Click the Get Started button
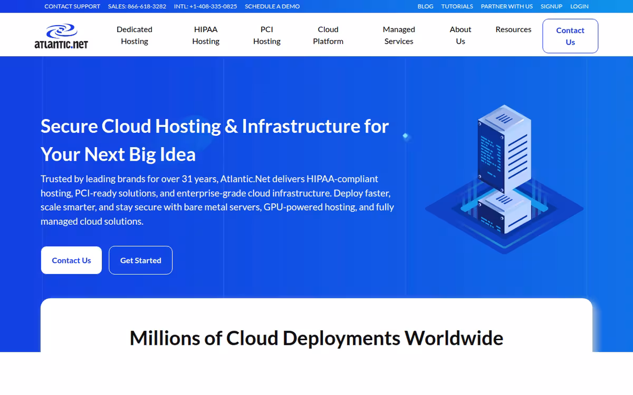The image size is (633, 395). (x=141, y=260)
